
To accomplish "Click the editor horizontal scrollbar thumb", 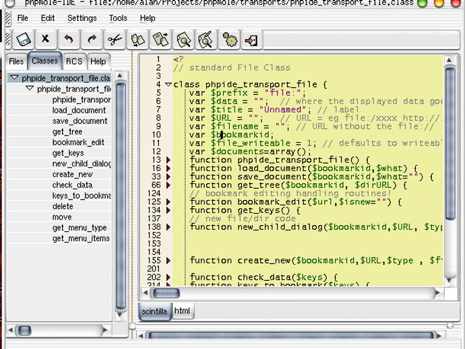I will click(x=166, y=293).
